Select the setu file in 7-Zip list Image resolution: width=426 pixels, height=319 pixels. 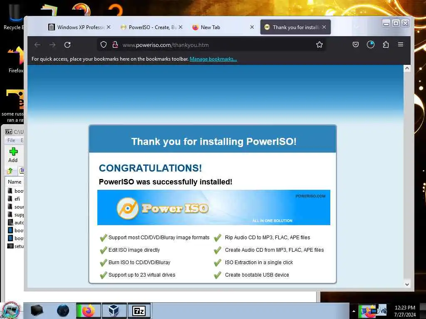point(16,246)
